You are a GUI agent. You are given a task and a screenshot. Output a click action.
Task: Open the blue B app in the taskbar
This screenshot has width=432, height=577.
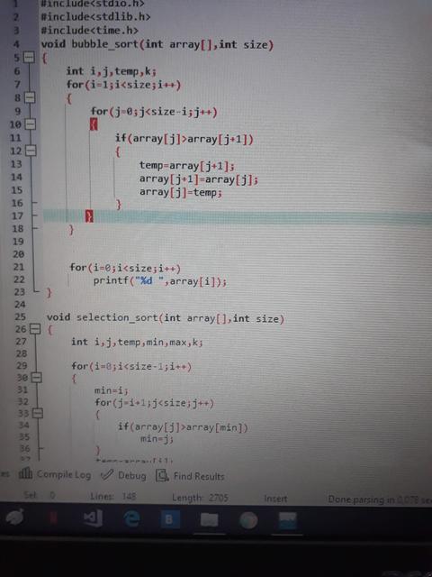click(x=170, y=519)
